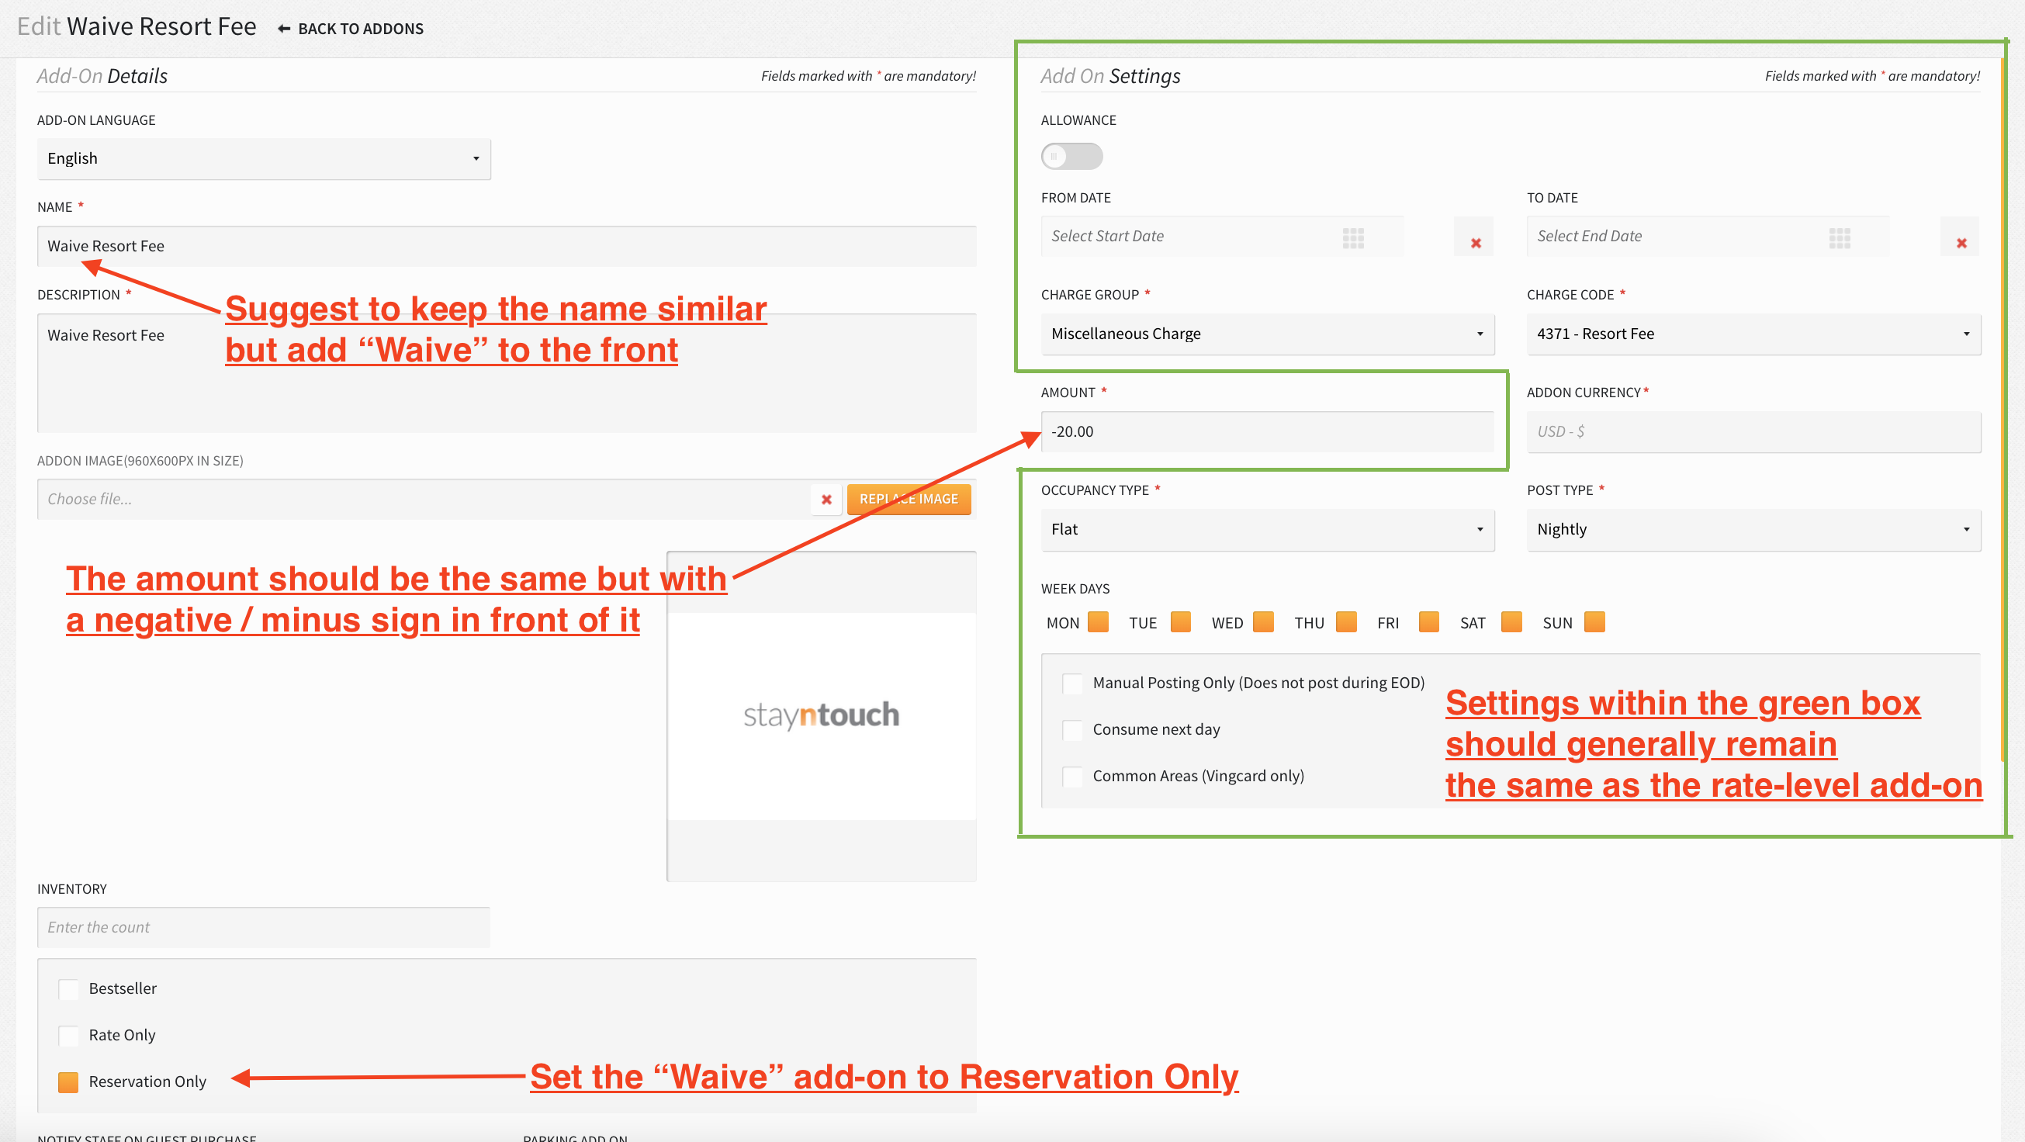
Task: Open the To Date calendar picker icon
Action: (1839, 237)
